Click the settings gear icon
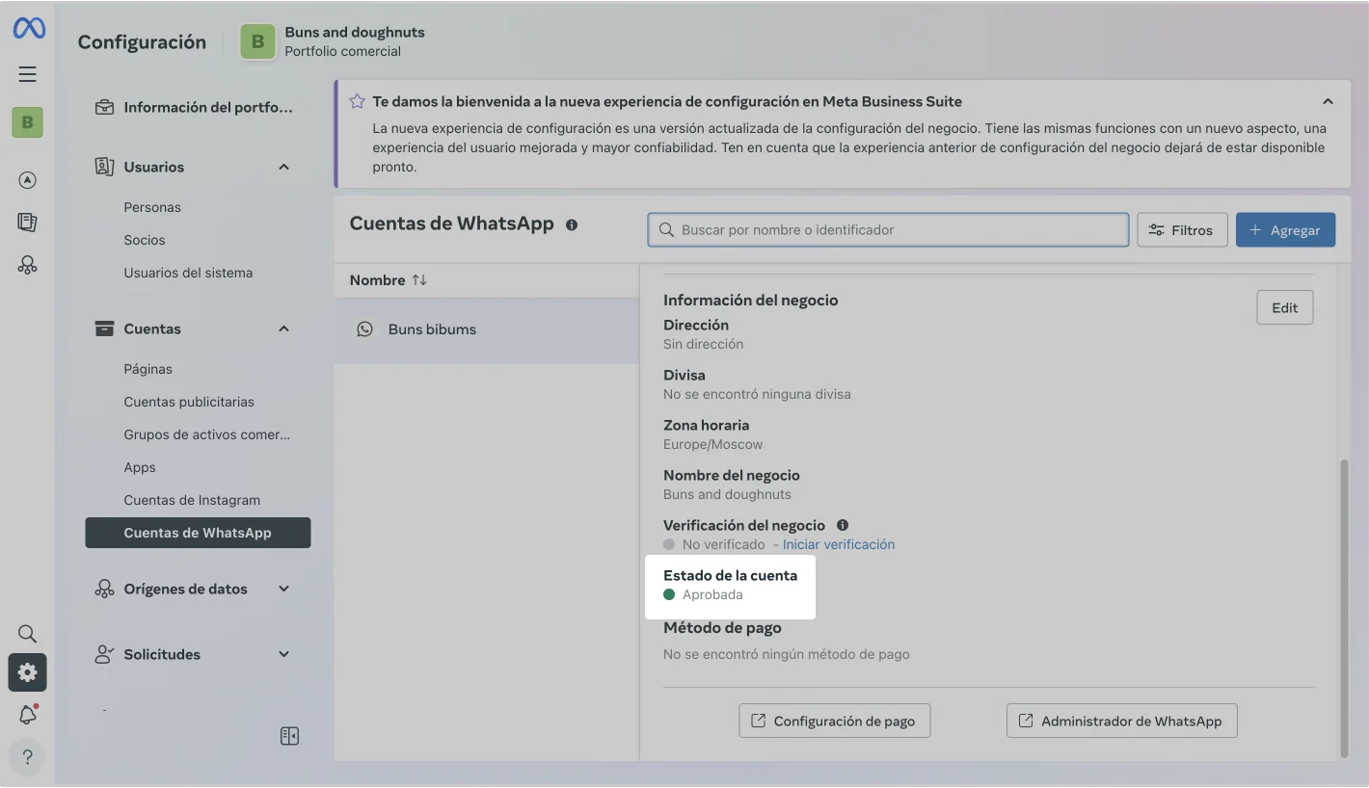Viewport: 1369px width, 788px height. coord(28,672)
